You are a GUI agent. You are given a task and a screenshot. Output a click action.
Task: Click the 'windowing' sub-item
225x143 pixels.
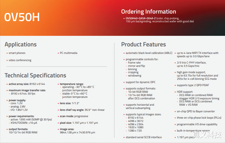pos(135,76)
